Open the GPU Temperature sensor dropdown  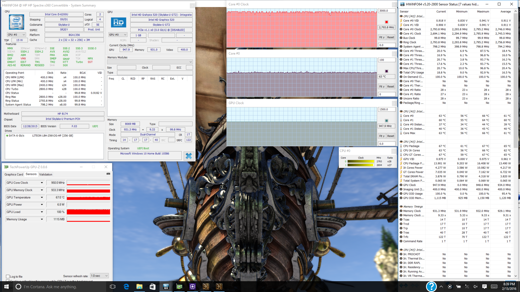tap(42, 197)
